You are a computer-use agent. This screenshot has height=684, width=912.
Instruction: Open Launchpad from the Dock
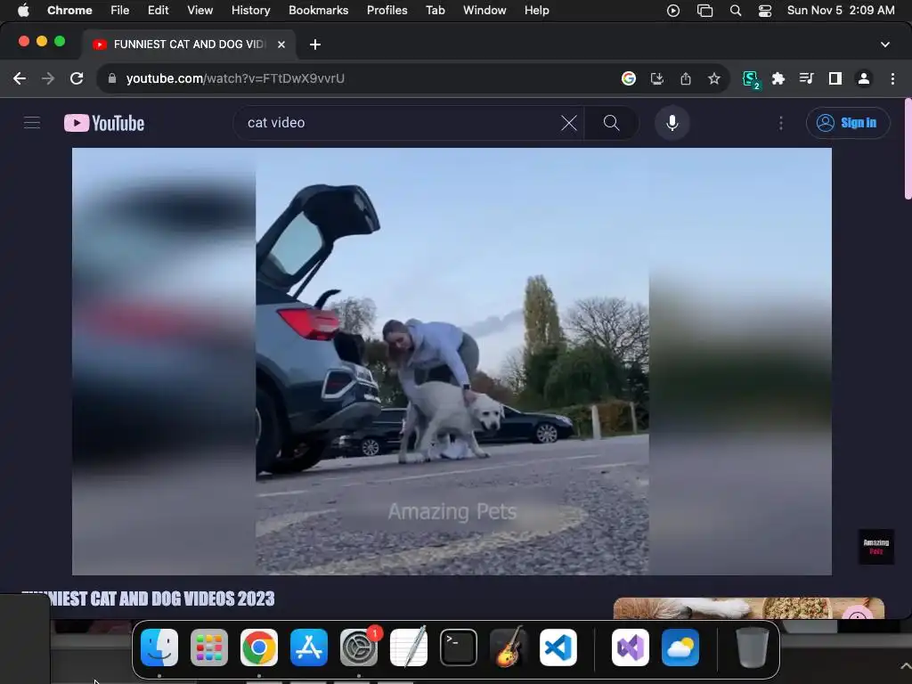[x=208, y=647]
